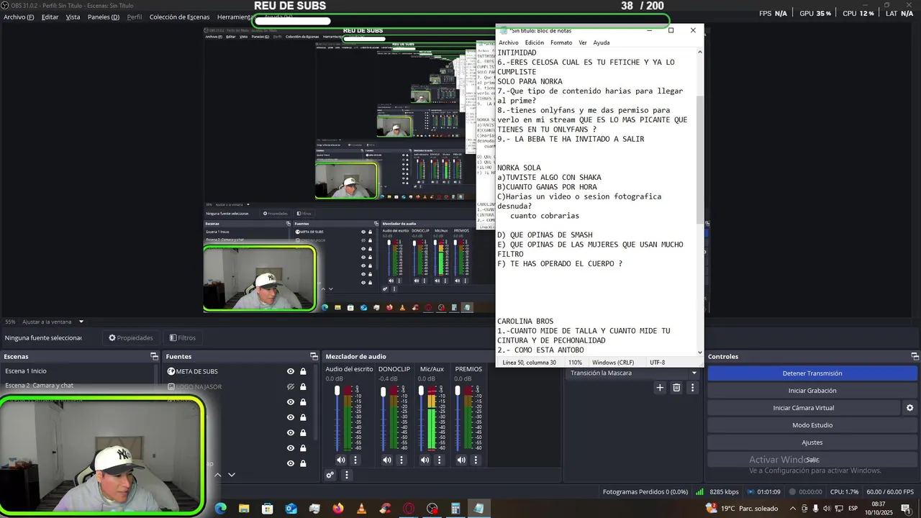Click the DONOCLIP volume fader
The height and width of the screenshot is (518, 921).
(383, 391)
